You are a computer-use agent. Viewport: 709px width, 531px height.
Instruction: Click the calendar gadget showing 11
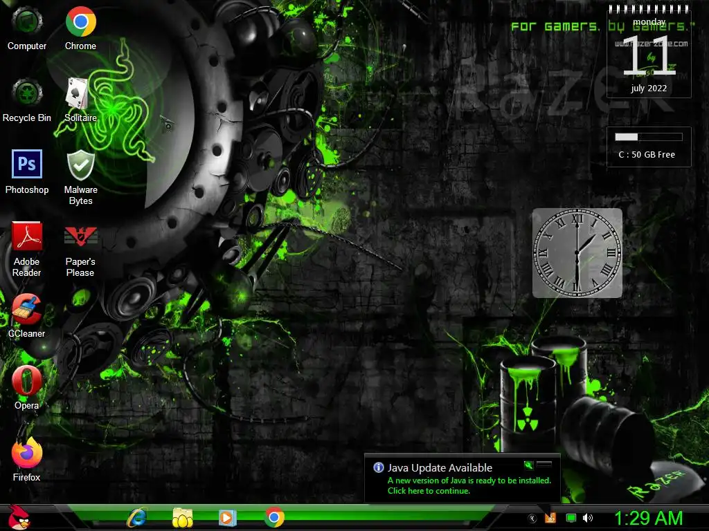click(648, 52)
